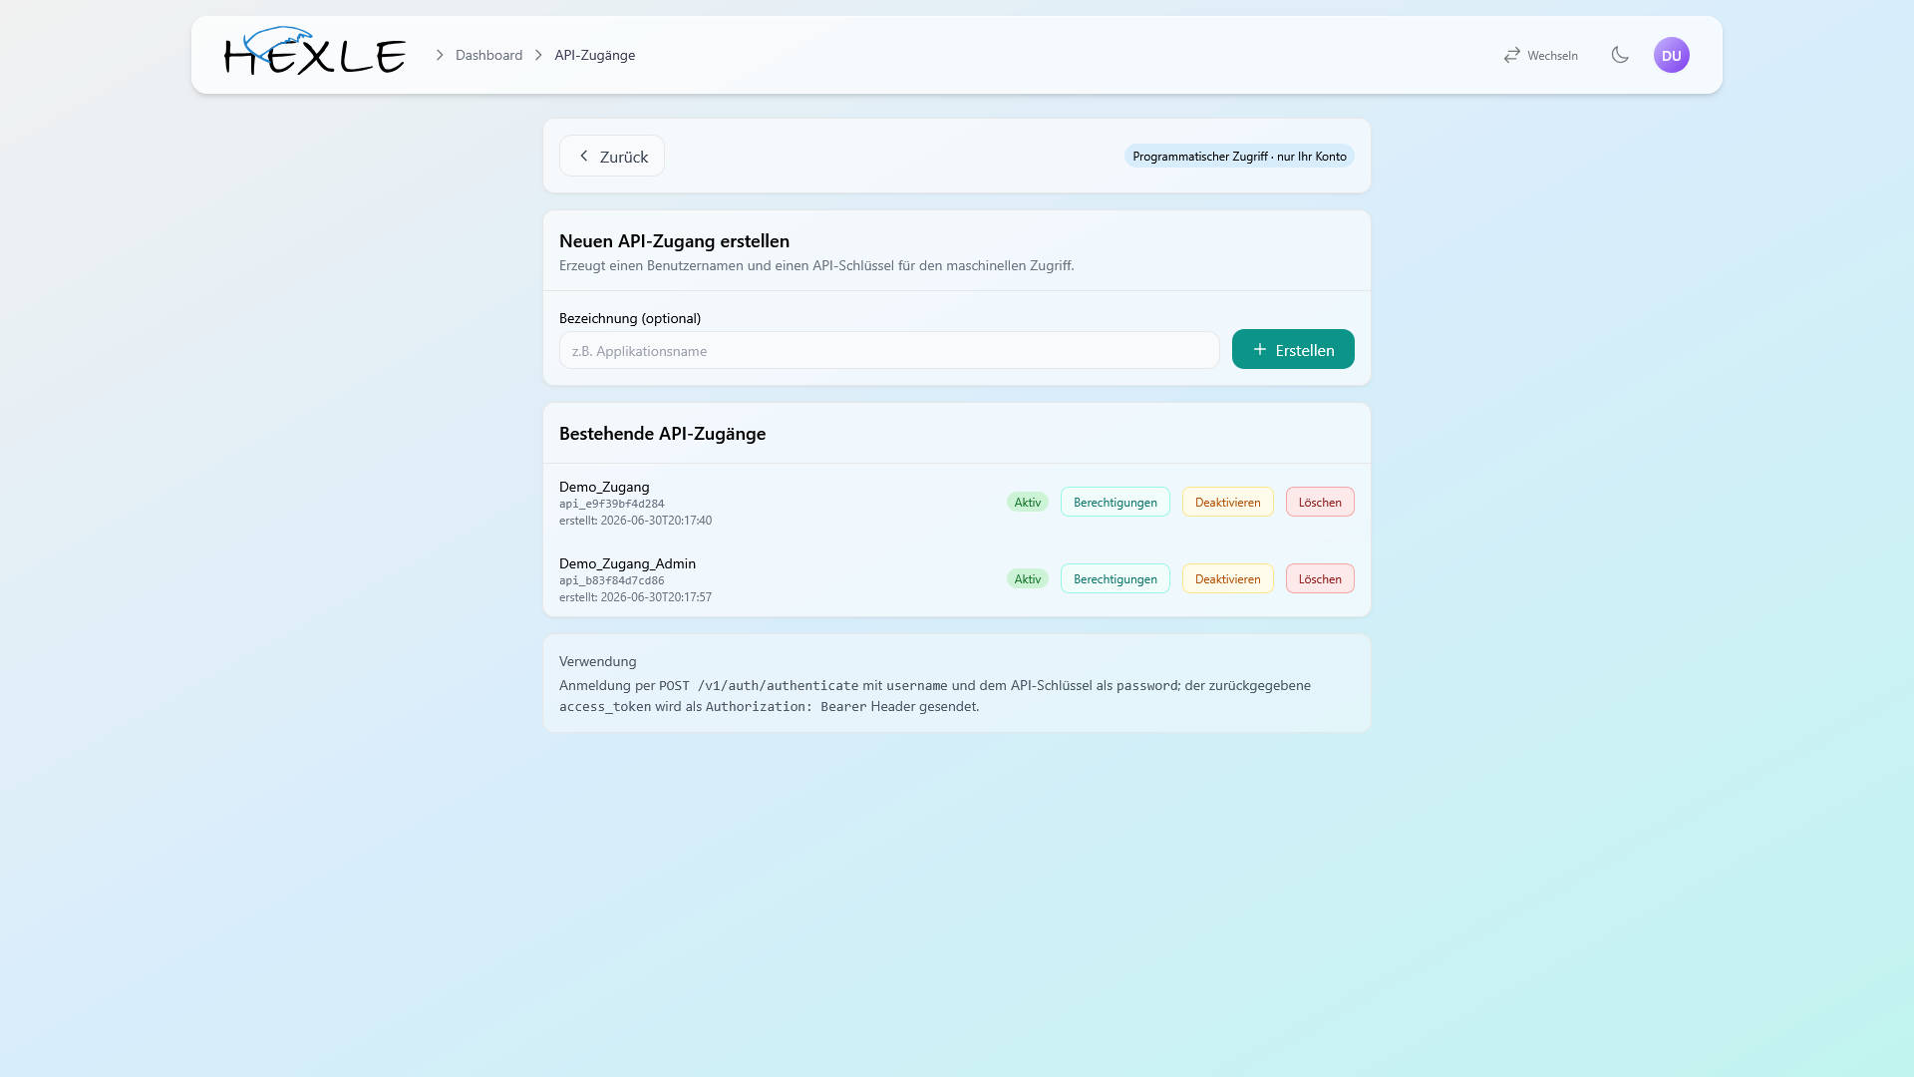Select the username api_e9f39bf4d284
Screen dimensions: 1914x1077
click(x=612, y=504)
